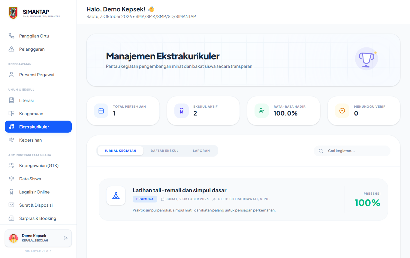Click Oleh: Siti Rahmawati, S.Pd. label

coord(244,199)
